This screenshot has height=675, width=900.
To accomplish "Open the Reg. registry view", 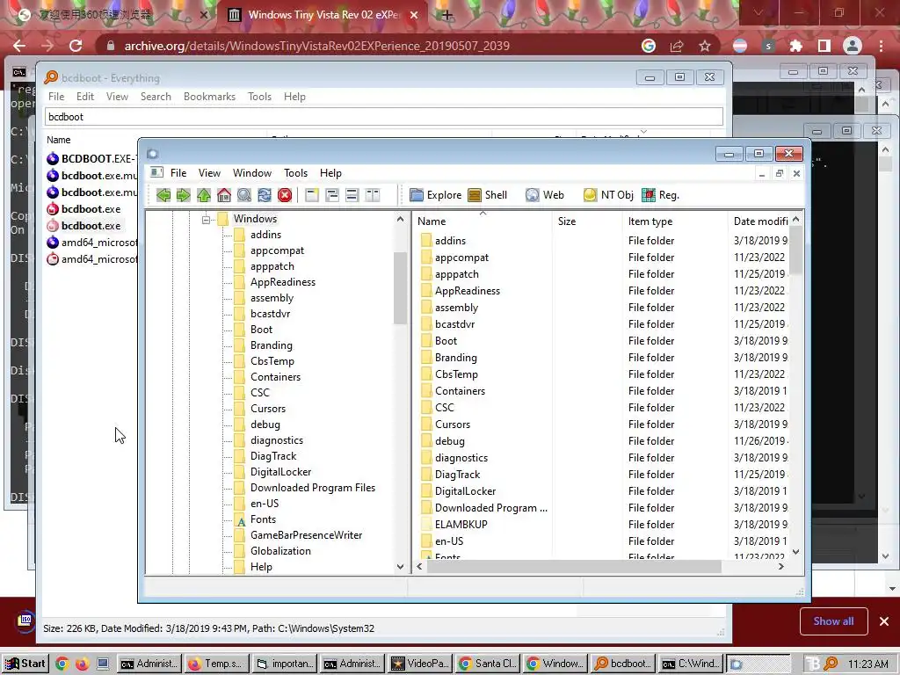I will (x=661, y=195).
